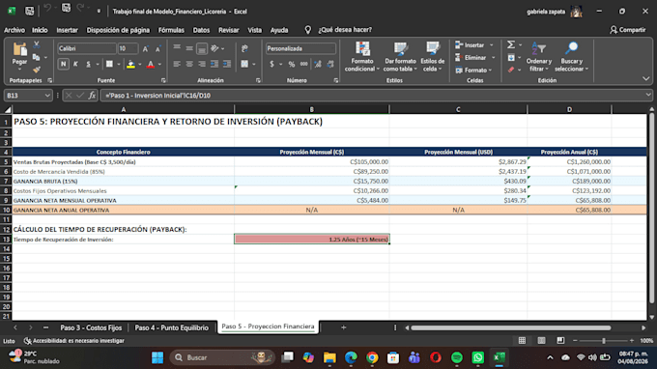Adjust the zoom slider handle
The height and width of the screenshot is (369, 657).
(x=603, y=341)
